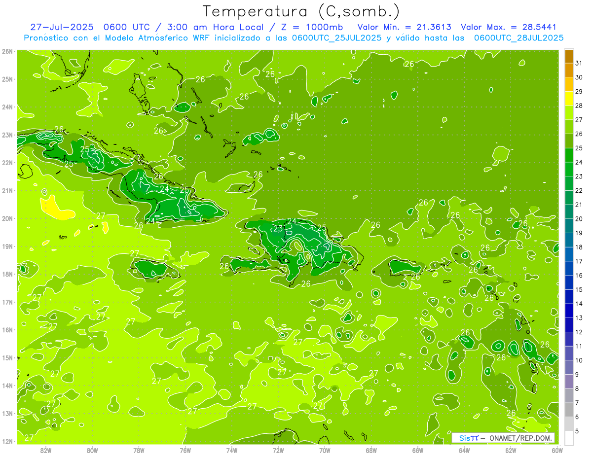
Task: Click the 78W longitude axis label
Action: pos(139,450)
